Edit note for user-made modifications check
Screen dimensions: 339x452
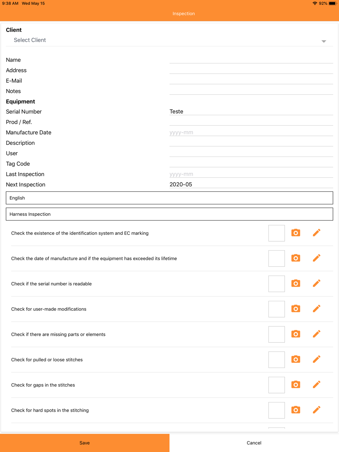(317, 309)
